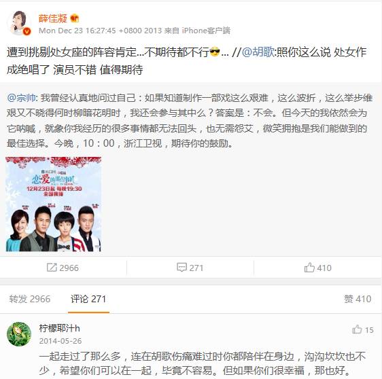This screenshot has width=382, height=379.
Task: Click the iPhone客户端 source link
Action: pyautogui.click(x=206, y=31)
